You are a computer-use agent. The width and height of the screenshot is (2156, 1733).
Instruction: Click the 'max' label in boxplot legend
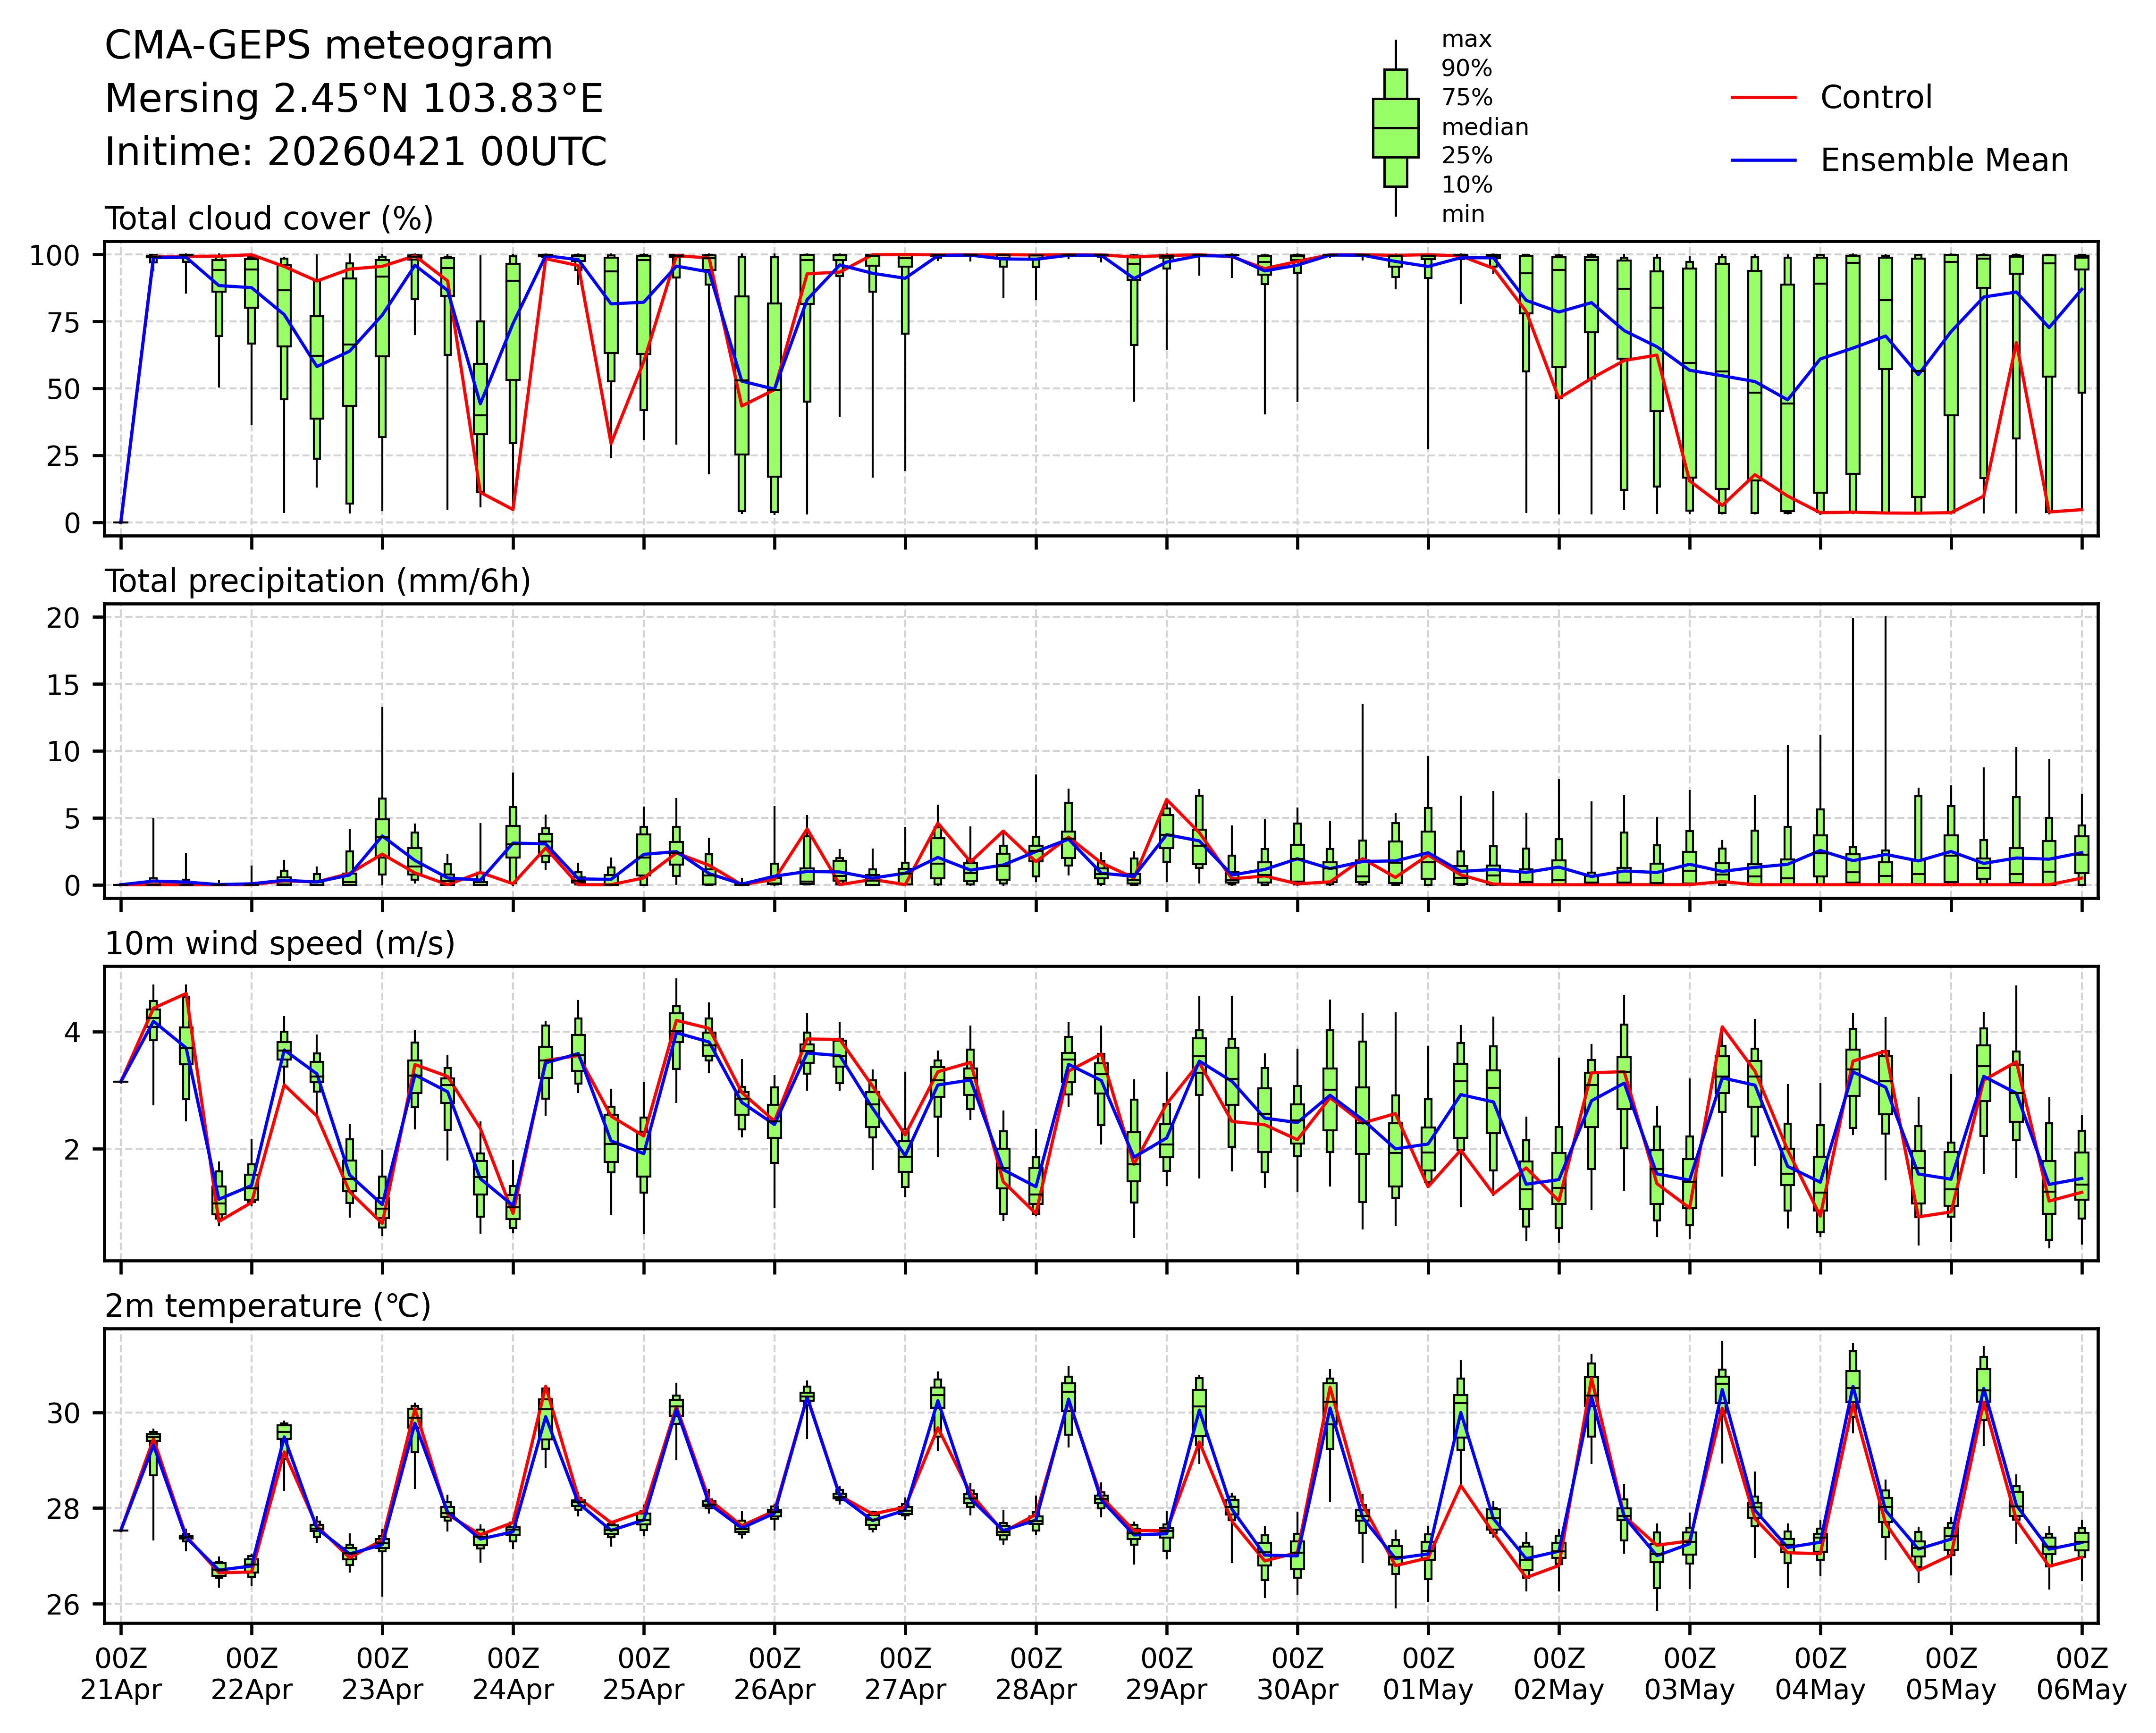point(1466,40)
